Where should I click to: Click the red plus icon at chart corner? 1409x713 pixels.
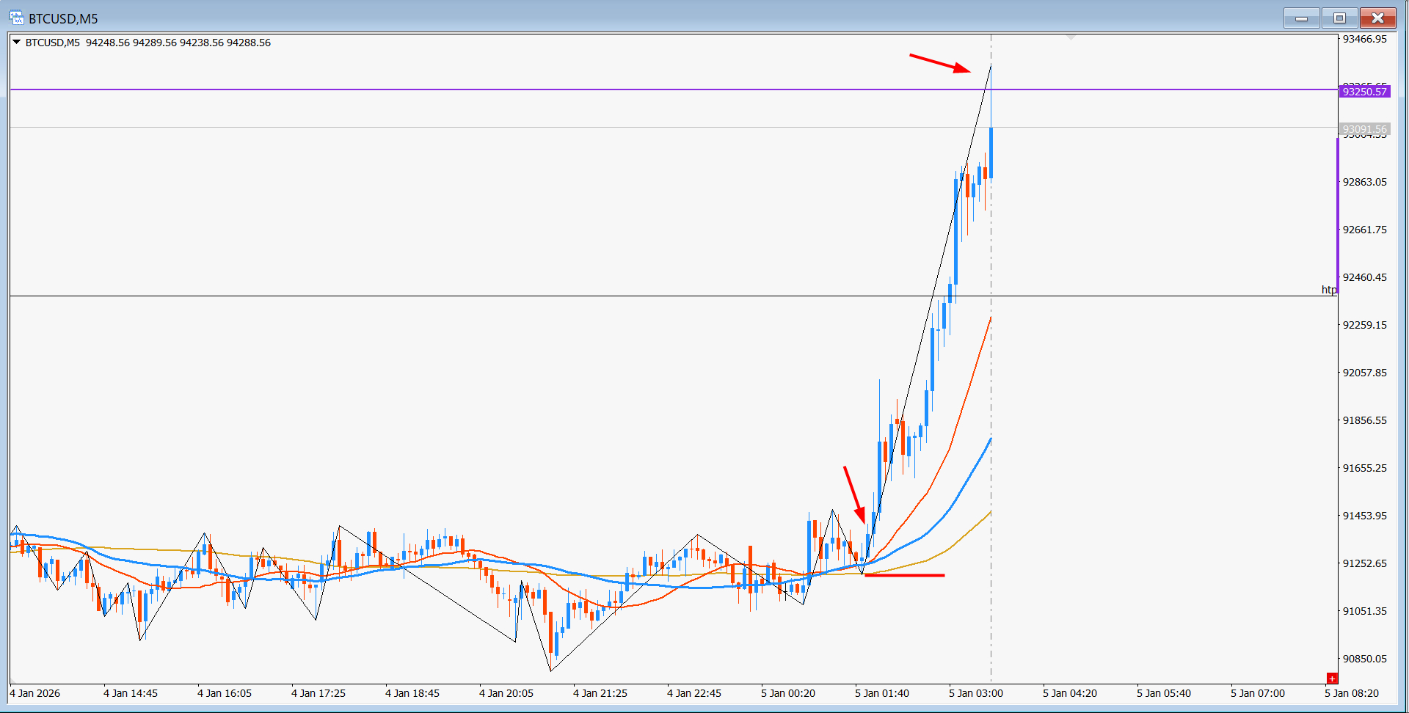[x=1332, y=679]
